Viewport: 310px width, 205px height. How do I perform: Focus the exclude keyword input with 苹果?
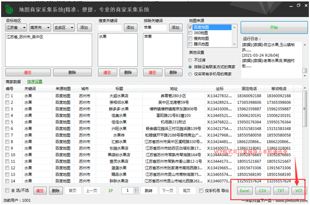155,27
